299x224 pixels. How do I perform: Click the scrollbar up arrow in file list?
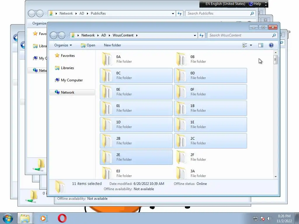pyautogui.click(x=276, y=52)
